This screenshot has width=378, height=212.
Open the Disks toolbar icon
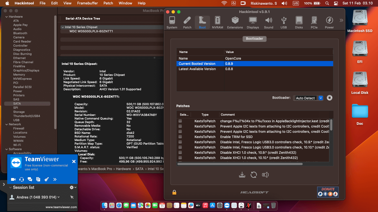299,23
